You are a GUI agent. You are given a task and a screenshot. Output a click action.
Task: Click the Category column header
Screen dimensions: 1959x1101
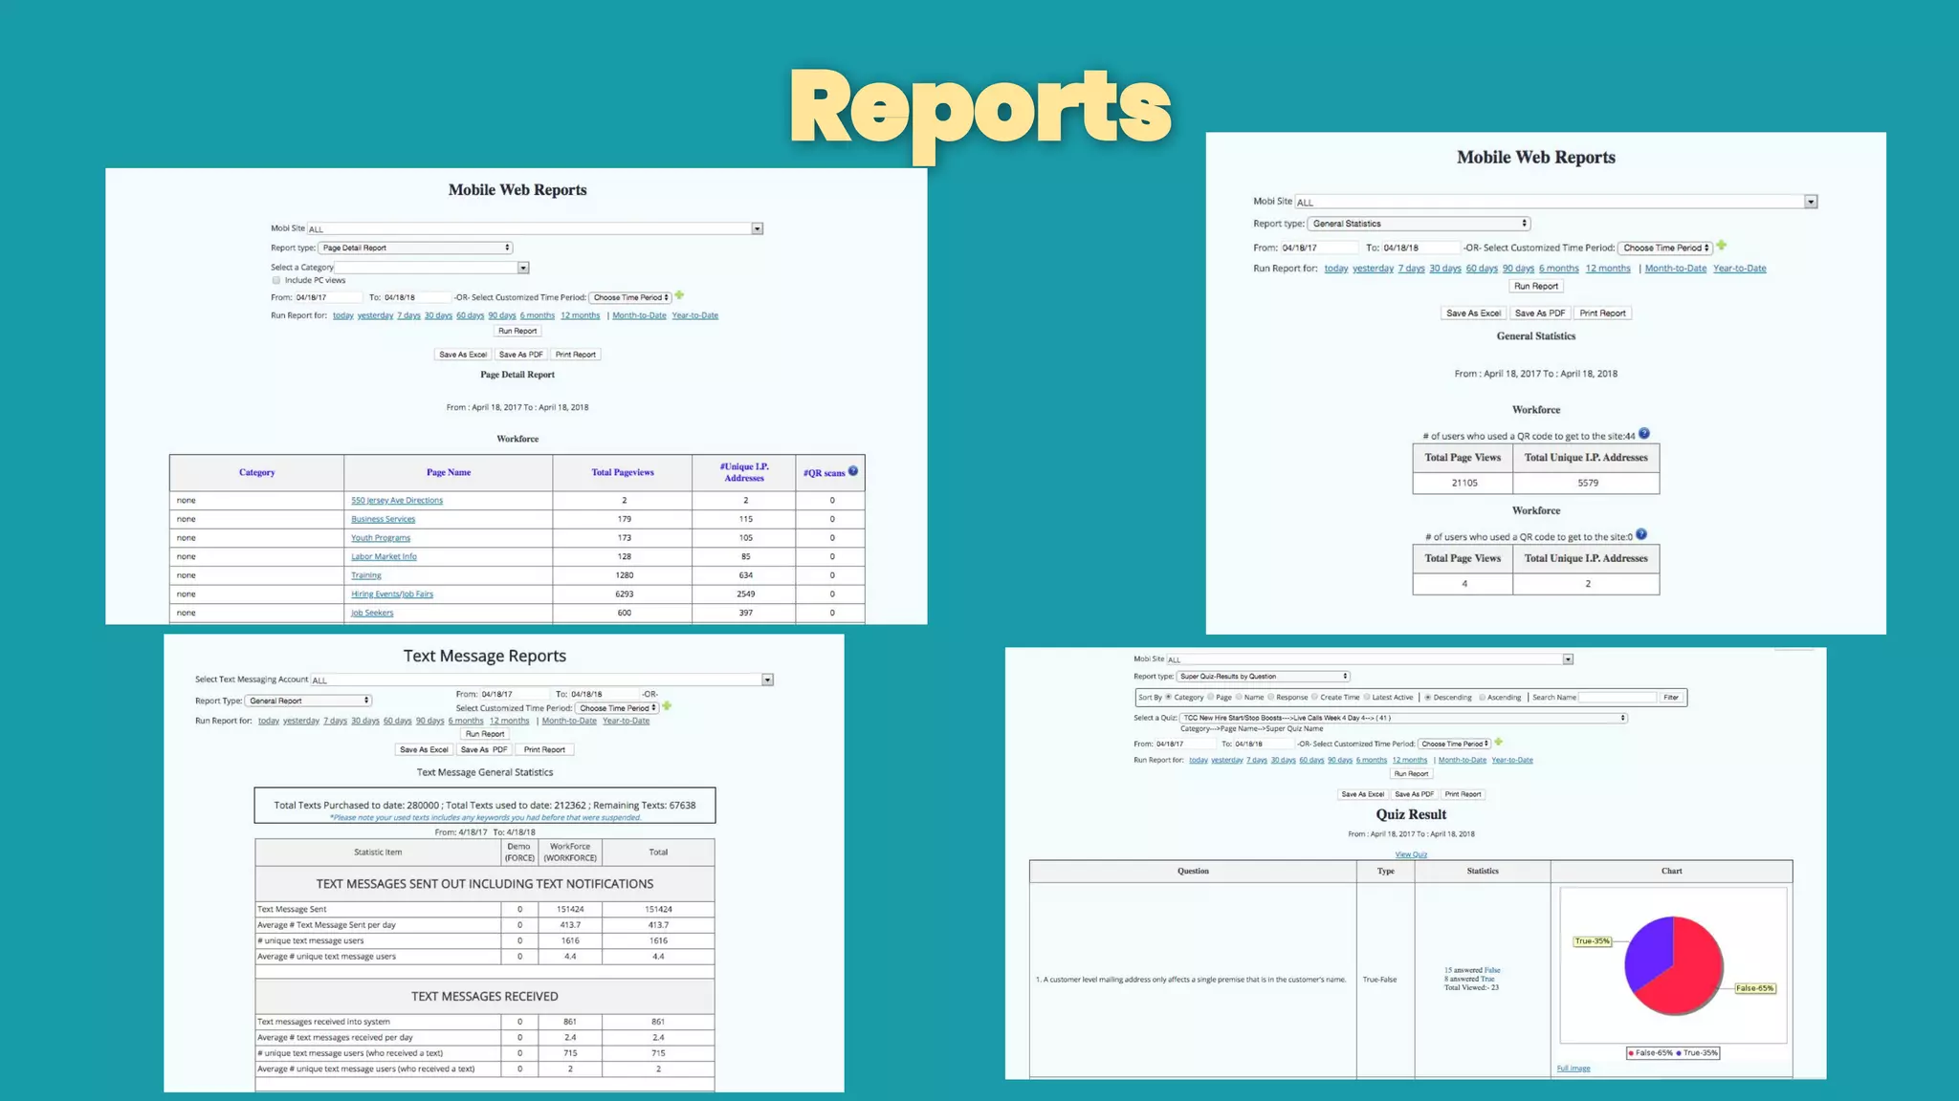coord(256,472)
